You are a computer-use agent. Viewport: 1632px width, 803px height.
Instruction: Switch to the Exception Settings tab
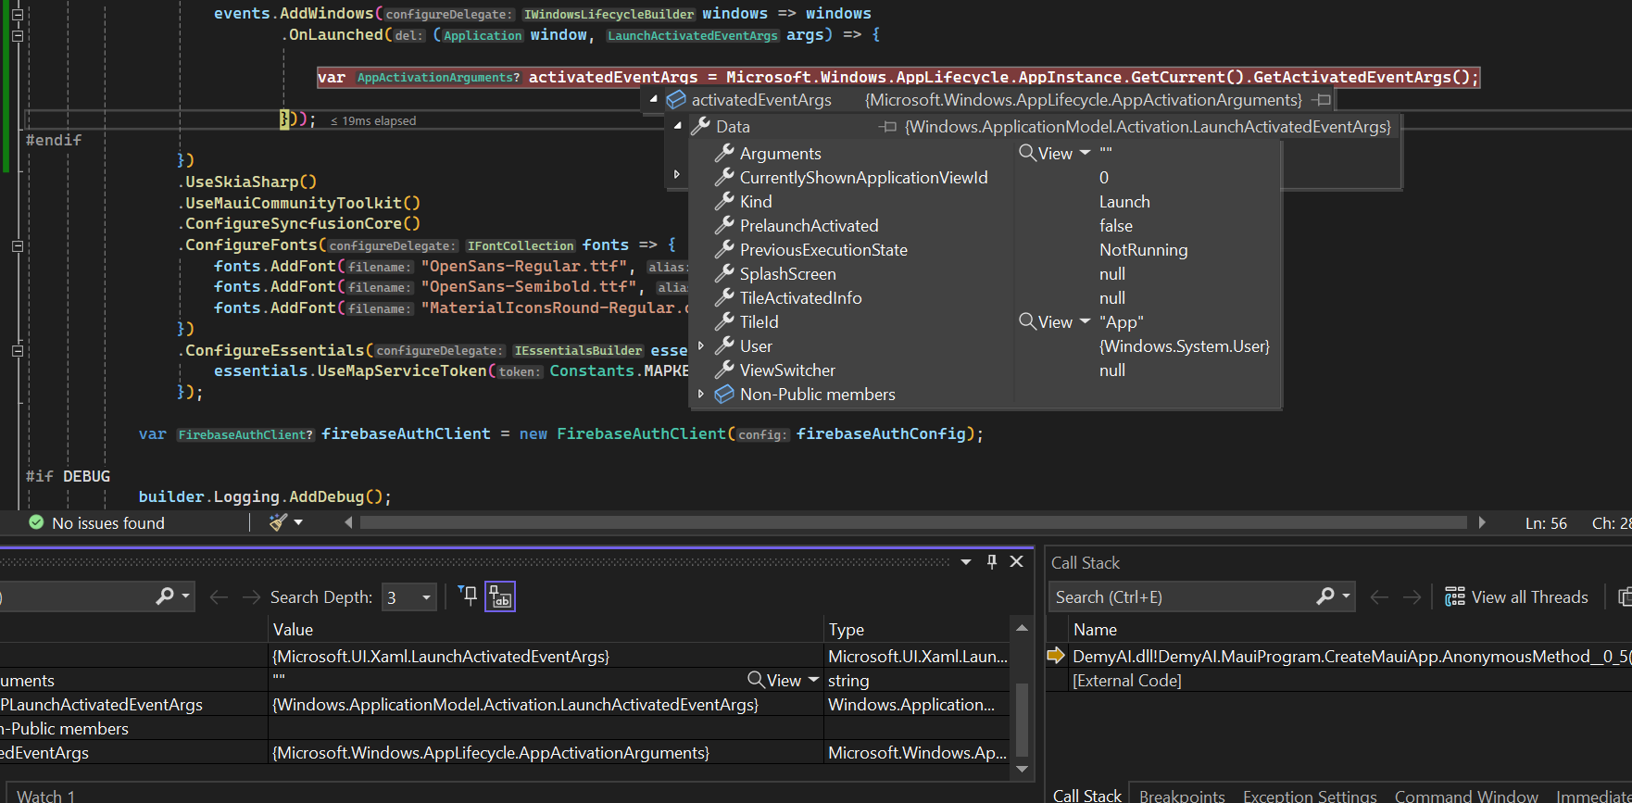(x=1310, y=796)
